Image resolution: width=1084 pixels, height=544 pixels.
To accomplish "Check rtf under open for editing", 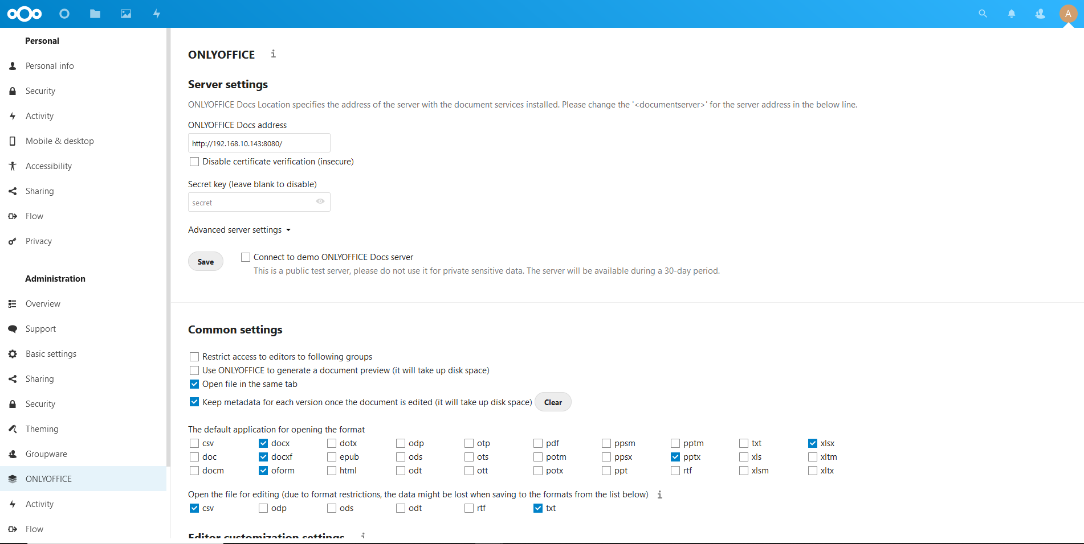I will point(469,508).
